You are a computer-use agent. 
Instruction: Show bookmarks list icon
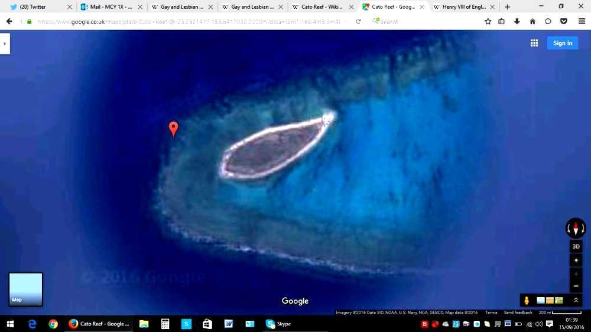(501, 21)
